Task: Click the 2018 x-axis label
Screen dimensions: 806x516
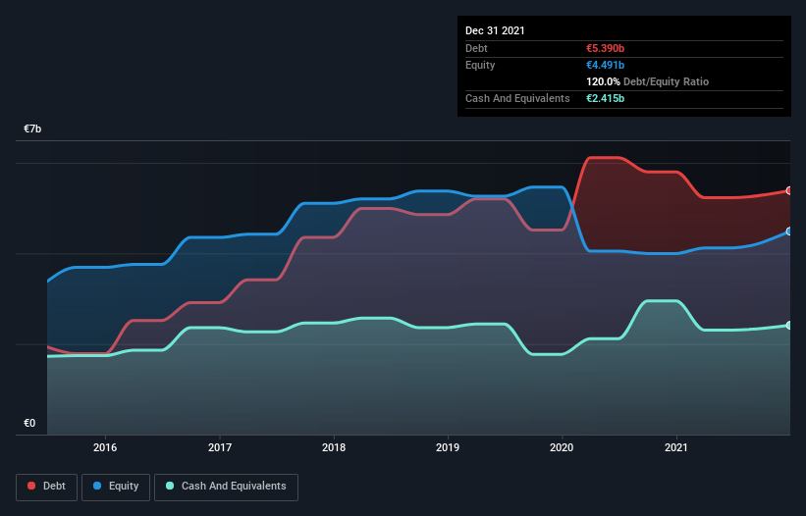Action: point(334,447)
